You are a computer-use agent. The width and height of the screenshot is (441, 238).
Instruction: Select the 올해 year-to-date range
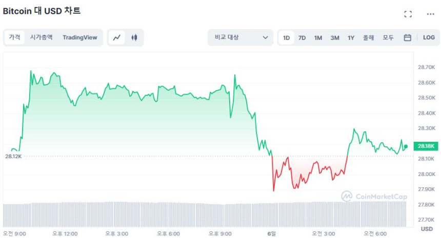[x=368, y=37]
